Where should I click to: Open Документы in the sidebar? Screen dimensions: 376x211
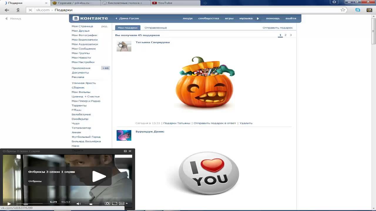click(80, 73)
